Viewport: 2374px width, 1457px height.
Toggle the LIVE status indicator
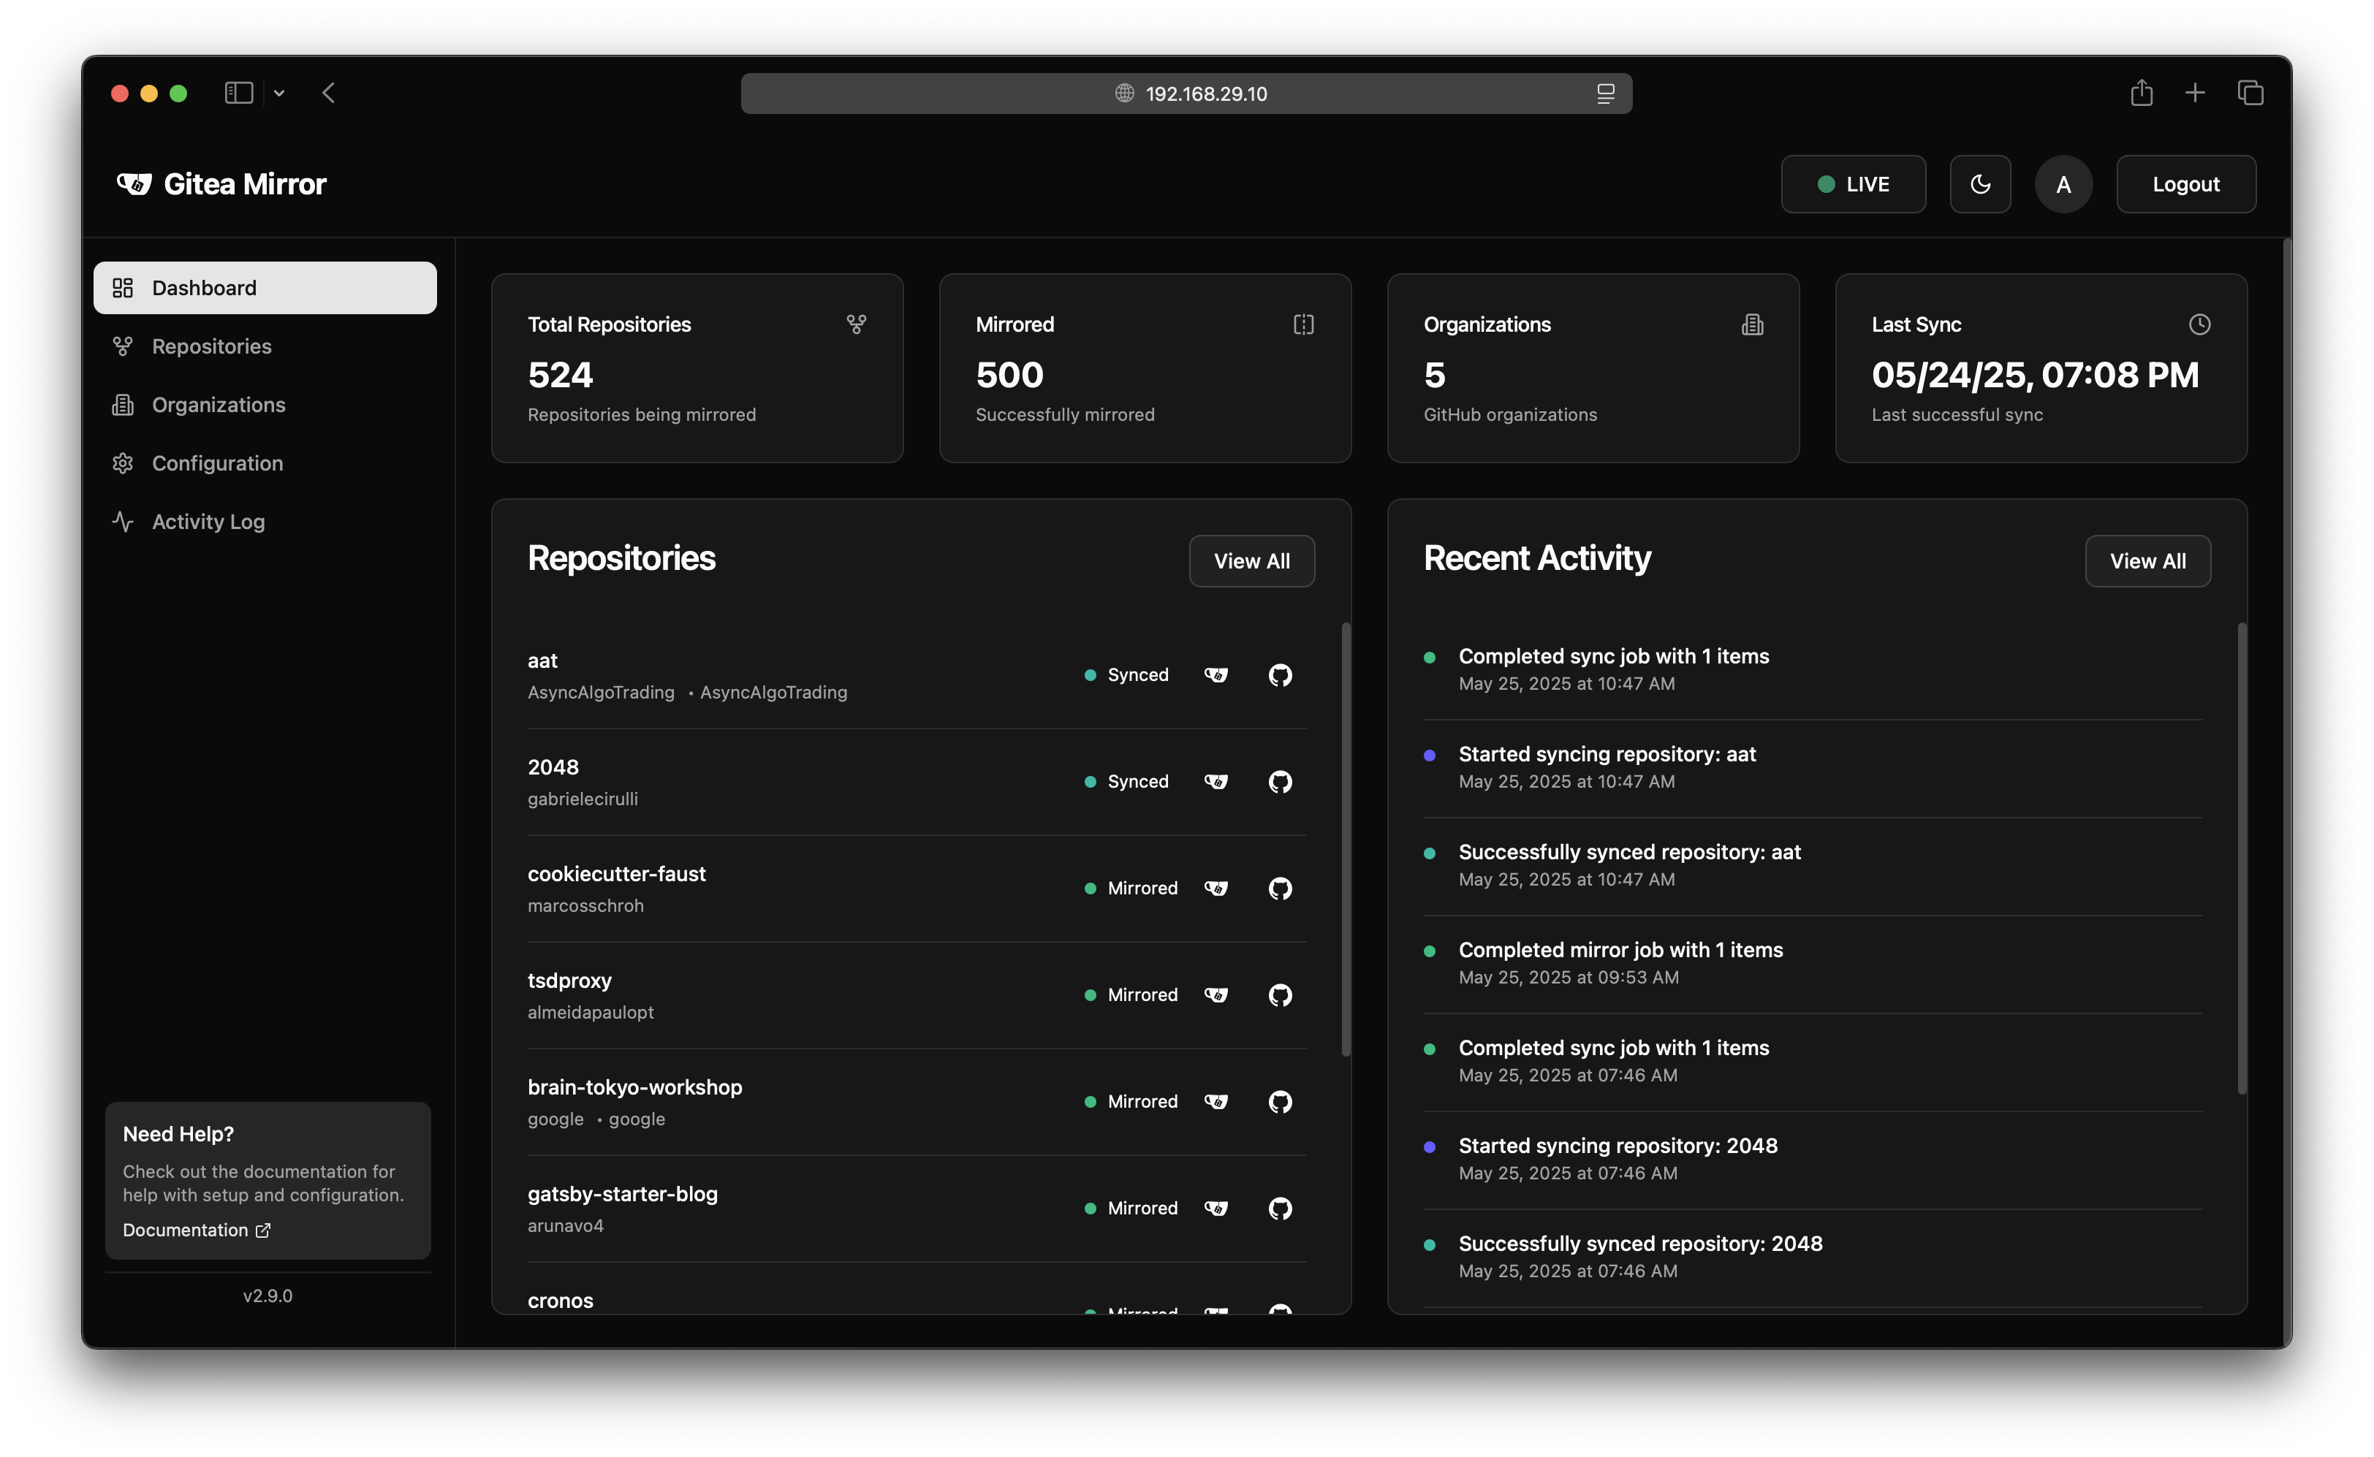[x=1853, y=183]
